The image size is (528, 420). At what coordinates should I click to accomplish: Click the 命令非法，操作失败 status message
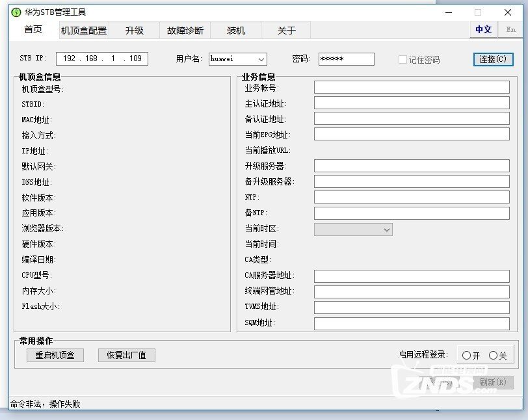(x=46, y=404)
